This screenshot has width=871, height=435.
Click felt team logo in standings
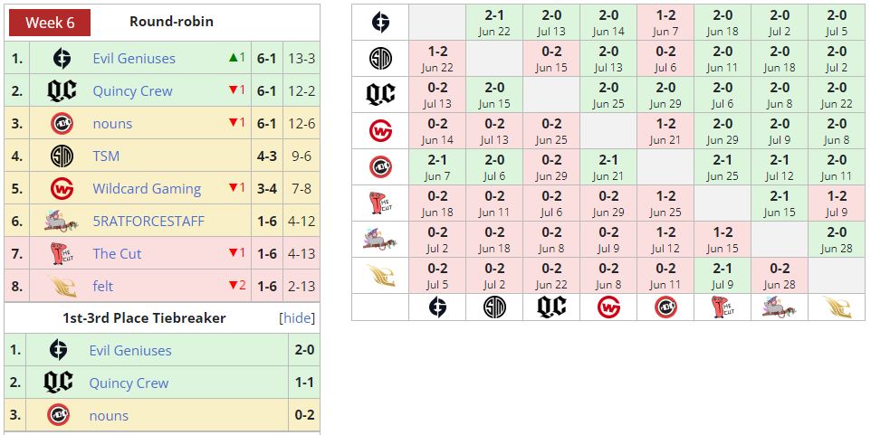pyautogui.click(x=61, y=286)
